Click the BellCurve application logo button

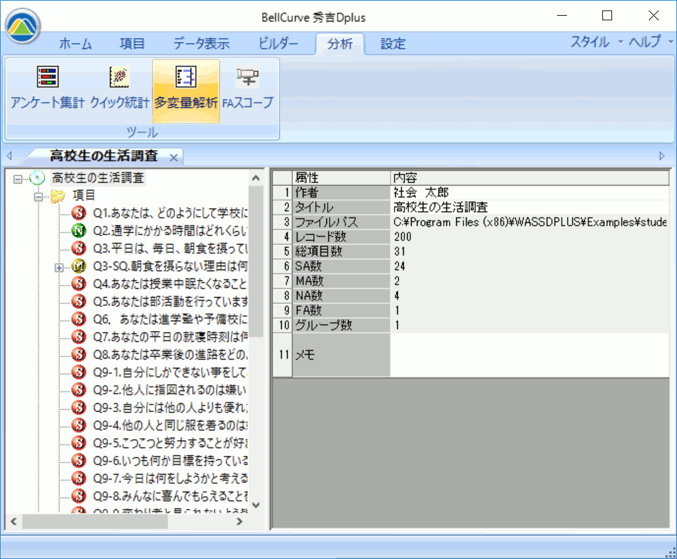(24, 26)
